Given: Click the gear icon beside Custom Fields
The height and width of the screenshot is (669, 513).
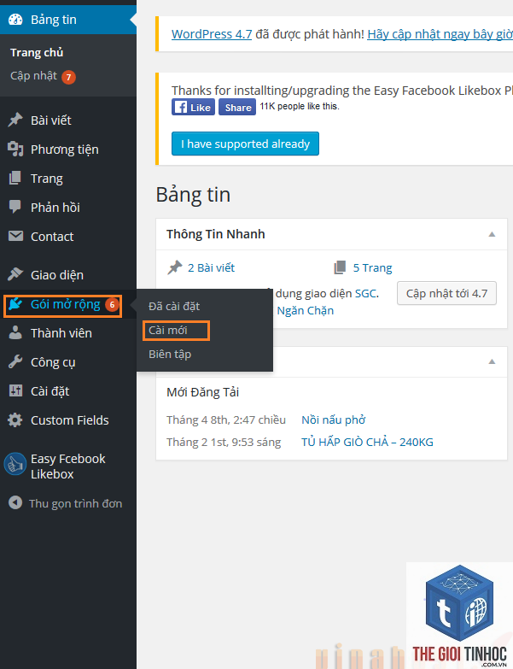Looking at the screenshot, I should (15, 420).
